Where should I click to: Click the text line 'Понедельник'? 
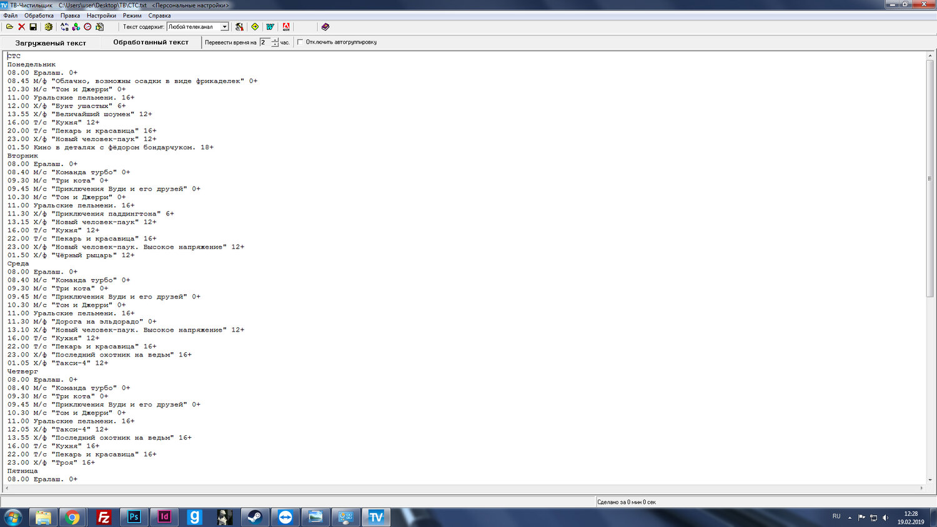click(31, 64)
